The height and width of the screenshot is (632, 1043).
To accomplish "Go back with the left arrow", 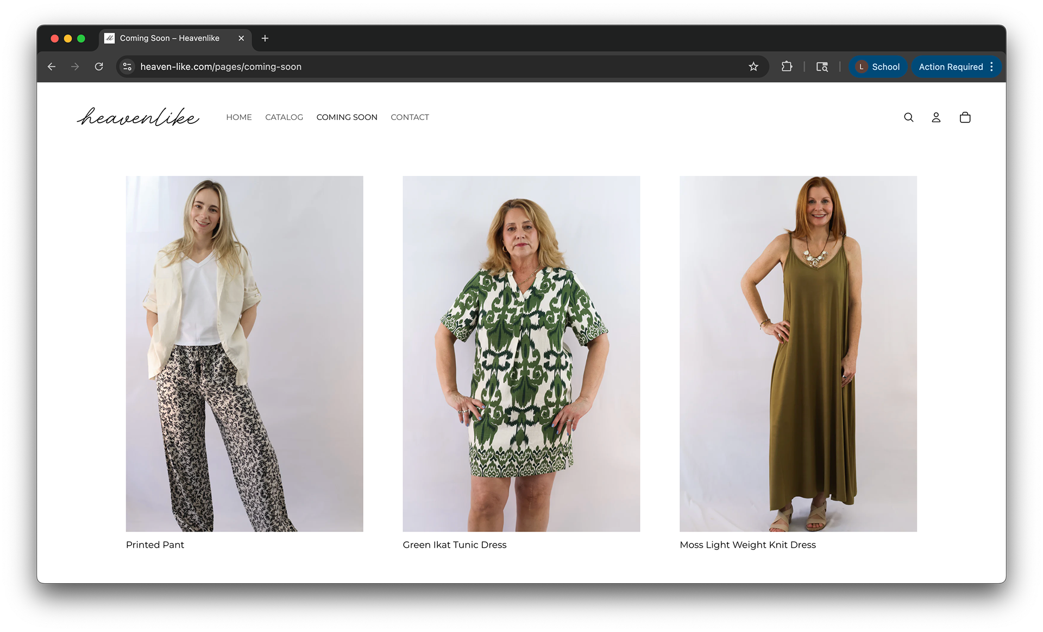I will [x=52, y=67].
